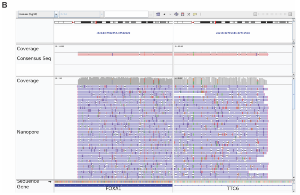Screen dimensions: 300x195
Task: Click on the zoom level slider track
Action: (273, 14)
